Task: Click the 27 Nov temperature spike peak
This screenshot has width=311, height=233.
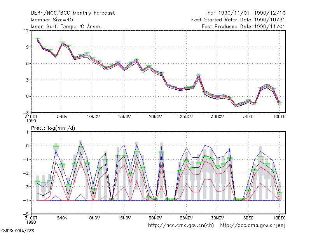Action: pyautogui.click(x=199, y=75)
